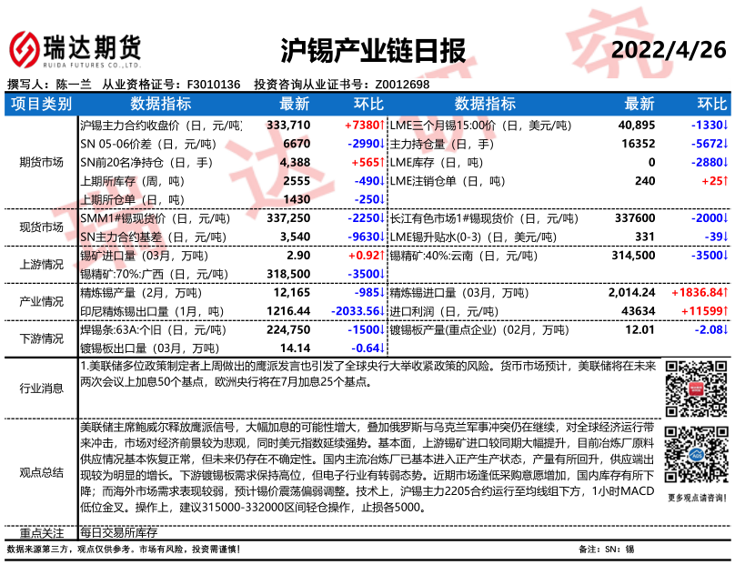This screenshot has width=735, height=565.
Task: Click the blue down arrow beside -1330
Action: [x=725, y=125]
